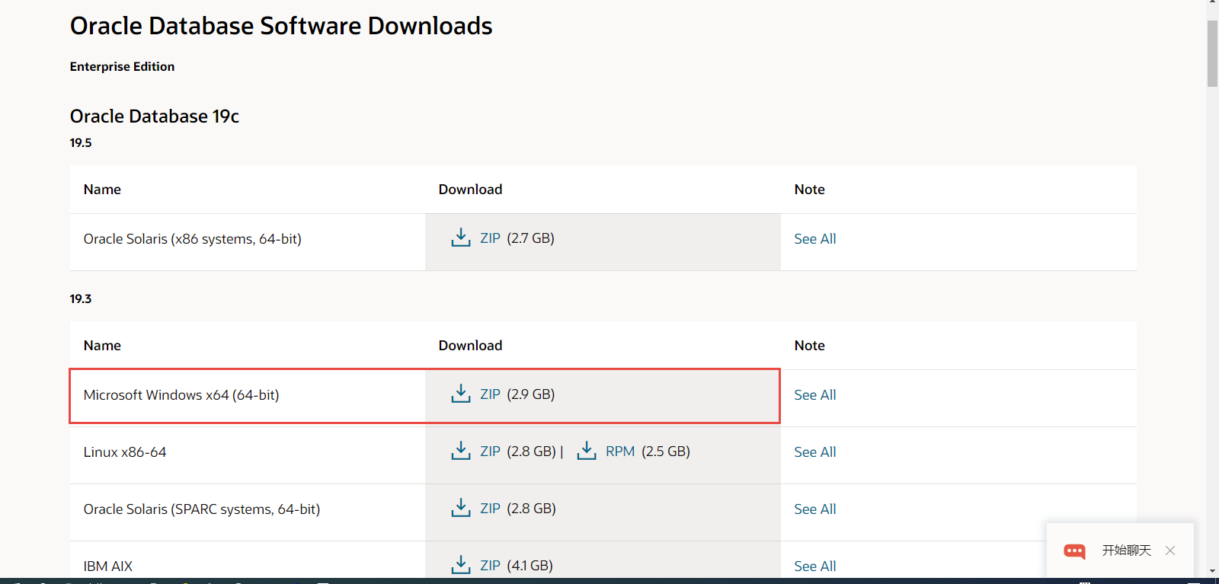The height and width of the screenshot is (584, 1219).
Task: Select 'Oracle Solaris (SPARC systems, 64-bit)' text
Action: tap(202, 509)
